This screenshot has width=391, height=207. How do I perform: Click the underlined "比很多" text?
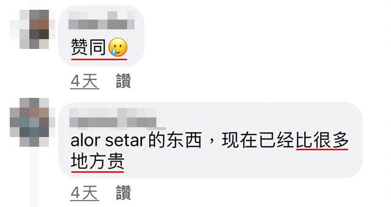point(322,140)
